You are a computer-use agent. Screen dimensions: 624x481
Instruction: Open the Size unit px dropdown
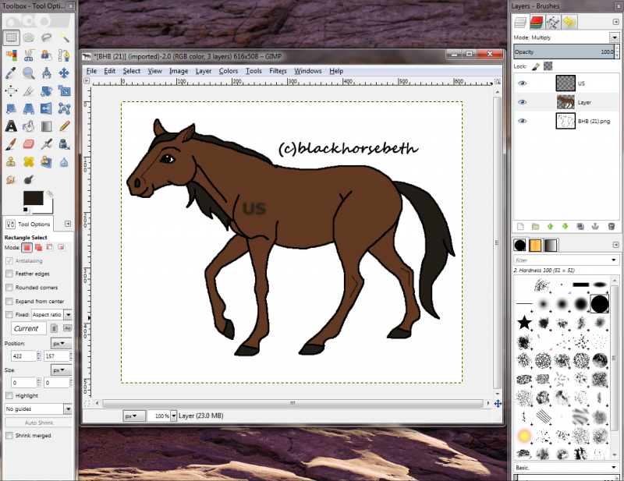[x=61, y=370]
